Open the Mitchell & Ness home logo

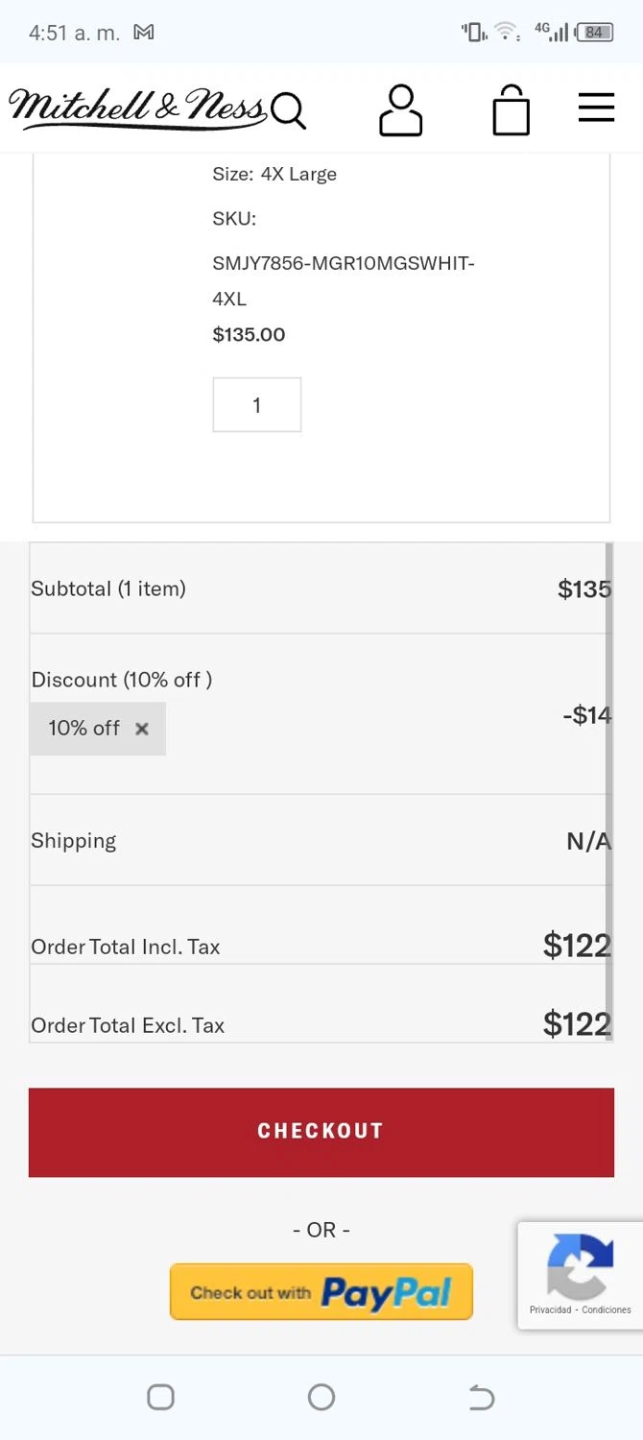pos(136,108)
